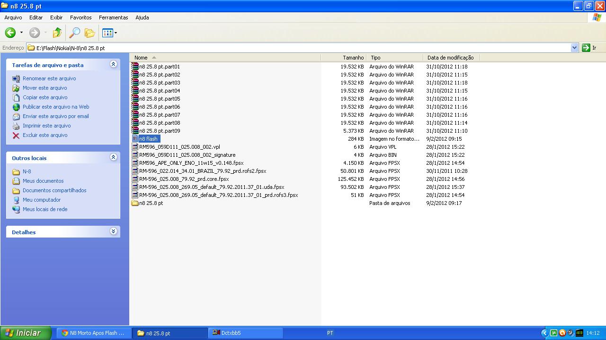Select the BRAZIL rofs2.fpsx file

click(x=203, y=171)
